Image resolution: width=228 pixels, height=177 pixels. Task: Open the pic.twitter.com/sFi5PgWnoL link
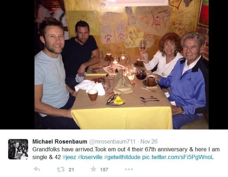coord(178,157)
